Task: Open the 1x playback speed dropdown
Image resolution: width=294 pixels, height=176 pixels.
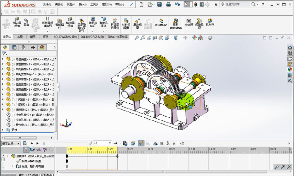Action: click(109, 143)
